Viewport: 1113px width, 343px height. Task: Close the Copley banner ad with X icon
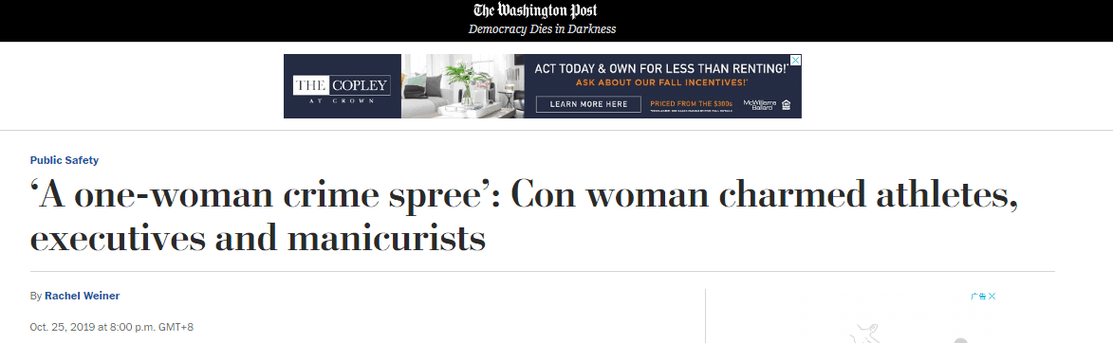point(796,60)
